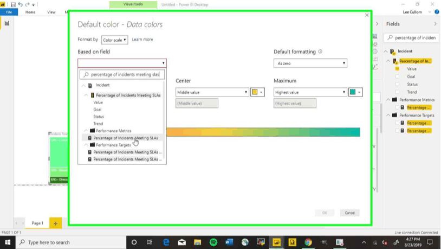
Task: Select Value in the dropdown field list
Action: (x=98, y=102)
